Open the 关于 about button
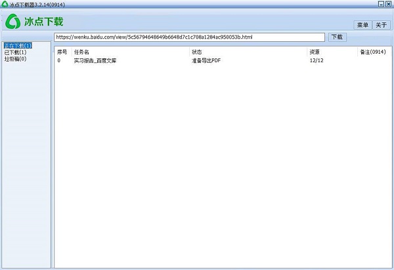Viewport: 394px width, 270px height. tap(381, 25)
